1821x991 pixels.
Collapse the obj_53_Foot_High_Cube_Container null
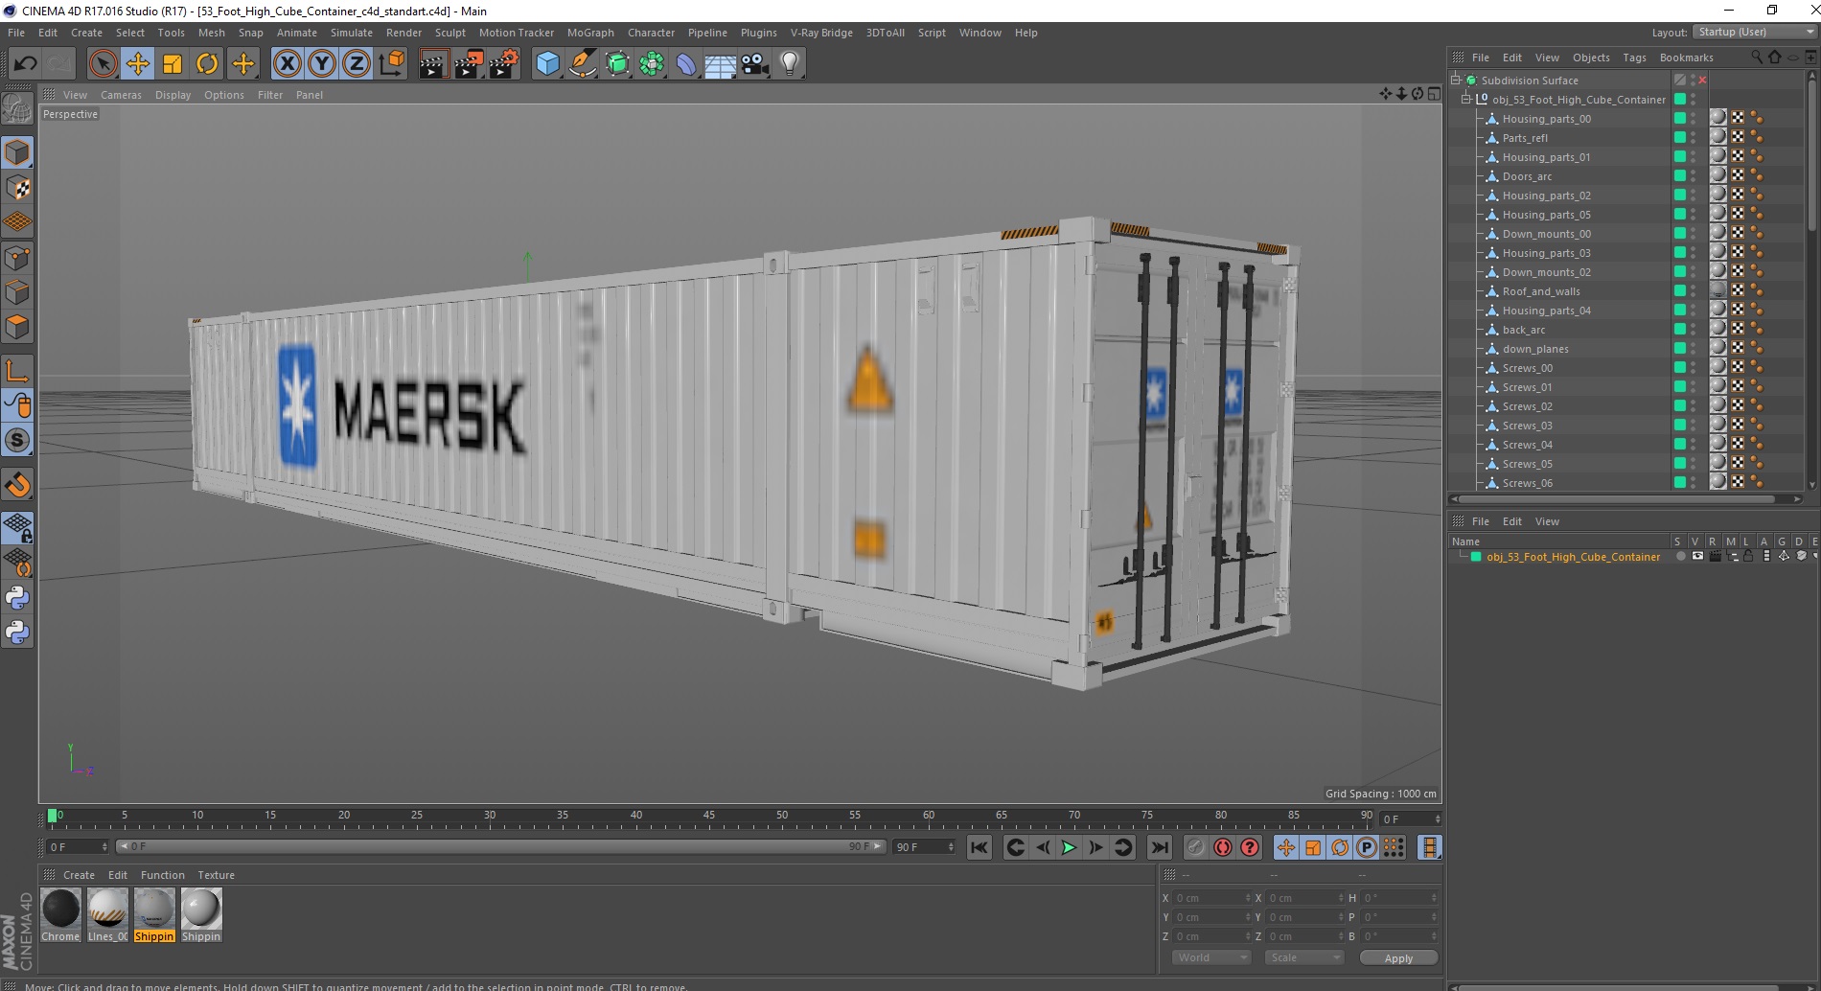[x=1465, y=99]
